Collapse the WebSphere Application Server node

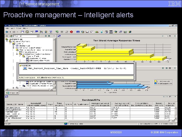tap(17, 54)
